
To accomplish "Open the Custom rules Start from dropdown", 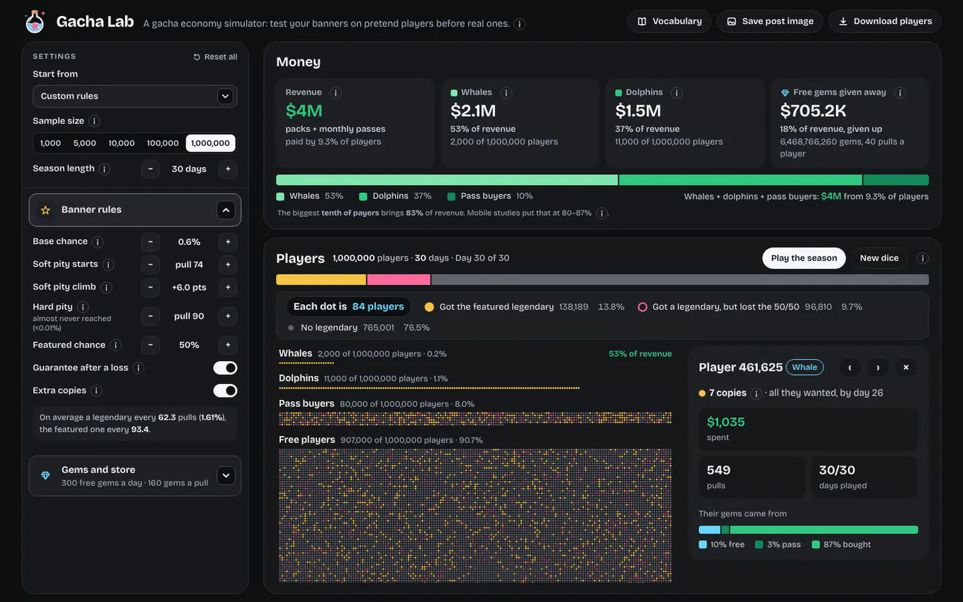I will pos(135,96).
